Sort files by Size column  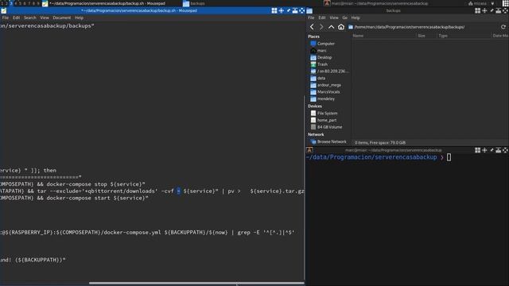coord(426,36)
